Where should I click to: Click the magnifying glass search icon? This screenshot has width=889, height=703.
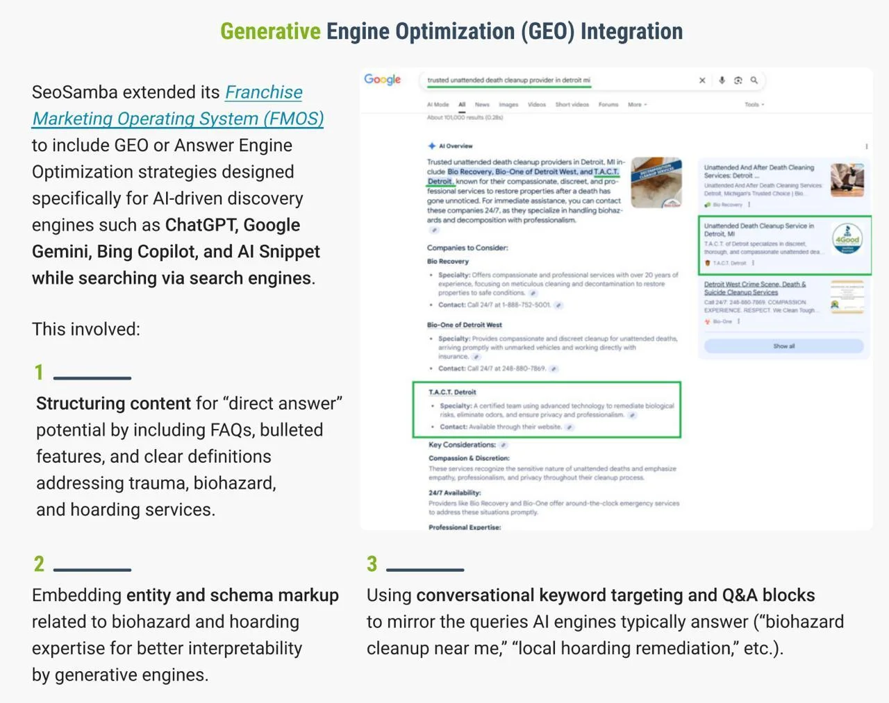tap(754, 81)
